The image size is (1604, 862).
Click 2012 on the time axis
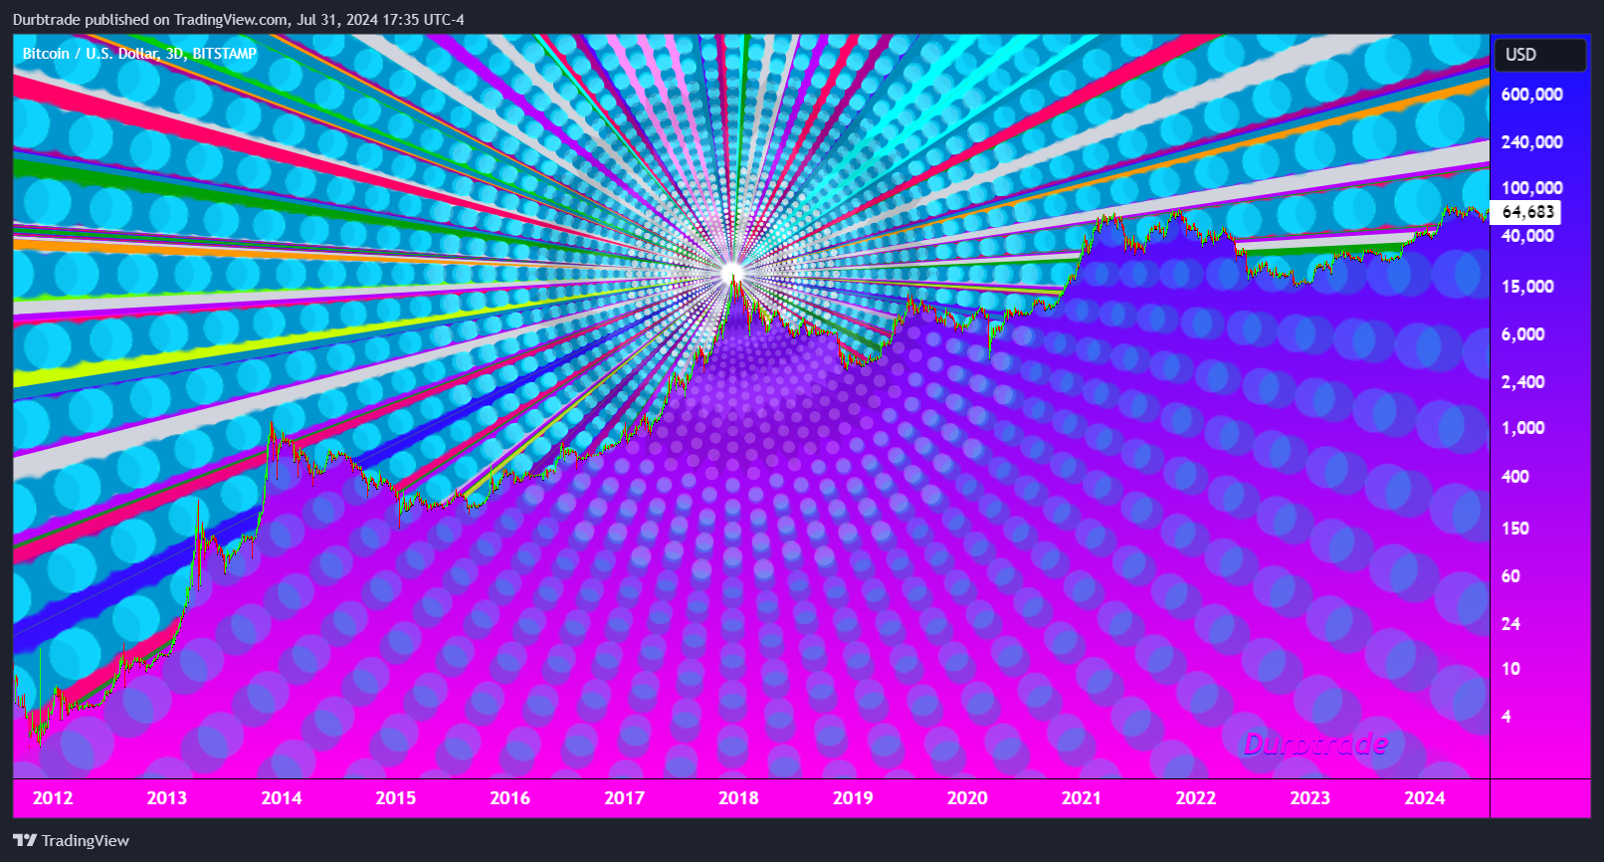pos(53,798)
